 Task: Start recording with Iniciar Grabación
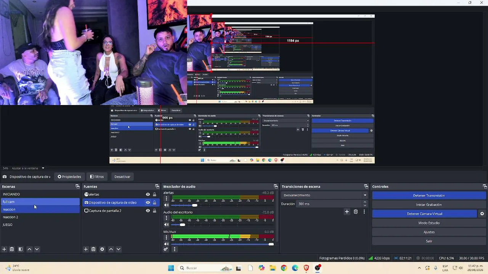pyautogui.click(x=429, y=205)
